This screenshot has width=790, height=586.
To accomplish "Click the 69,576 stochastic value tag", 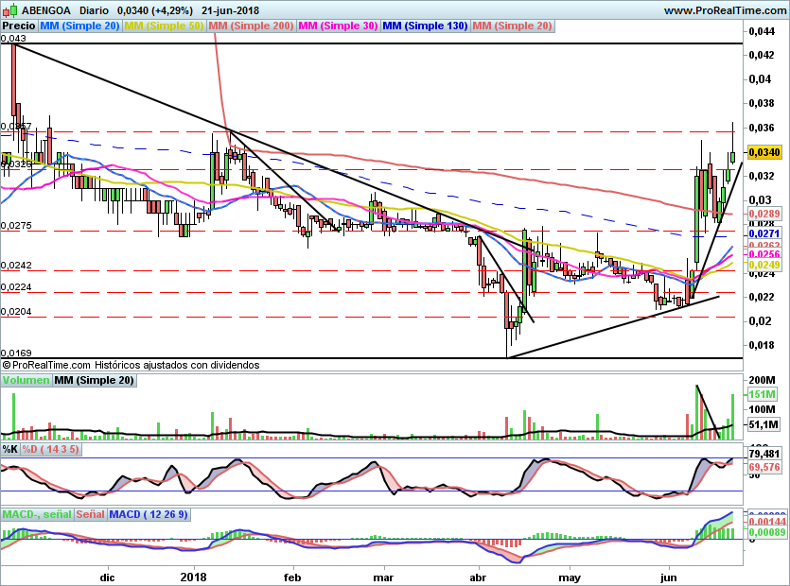I will (764, 467).
